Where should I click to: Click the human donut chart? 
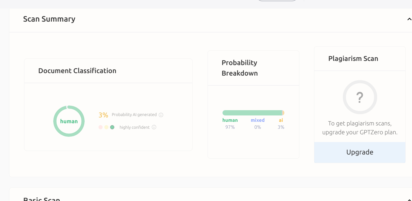coord(69,121)
